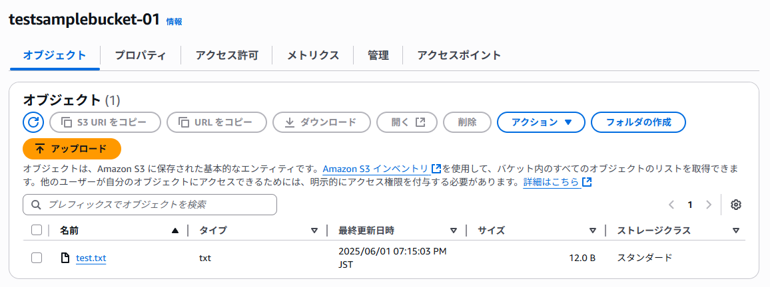Go to next page chevron

click(x=708, y=205)
